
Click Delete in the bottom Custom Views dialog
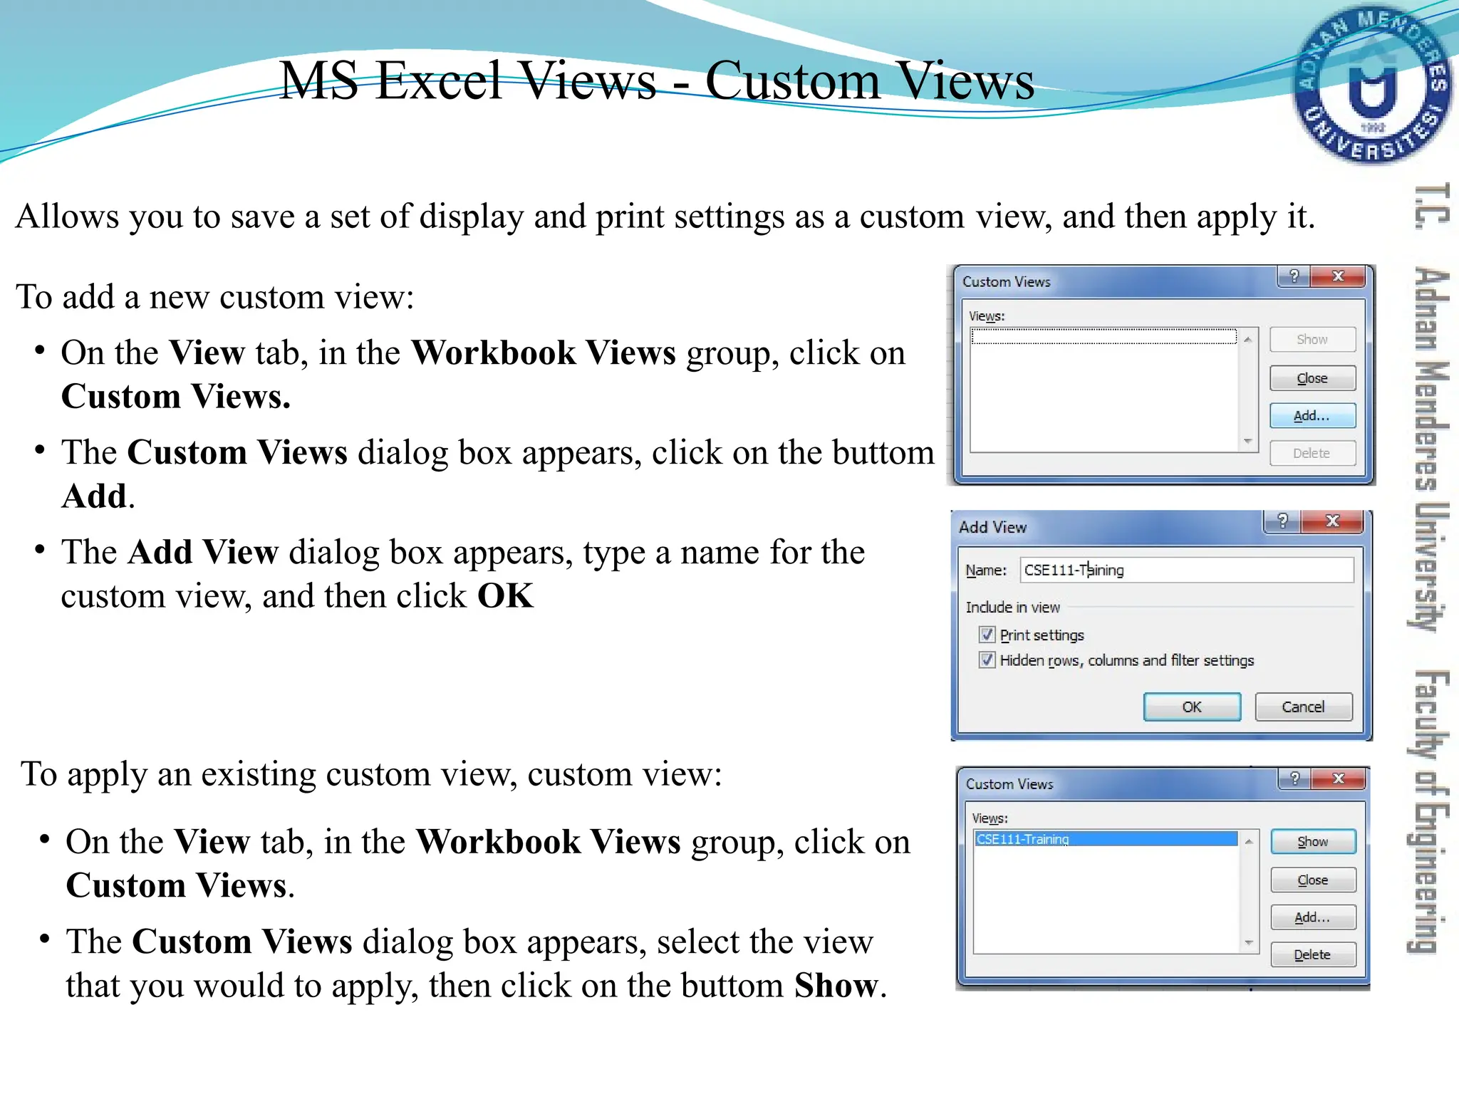pos(1313,954)
